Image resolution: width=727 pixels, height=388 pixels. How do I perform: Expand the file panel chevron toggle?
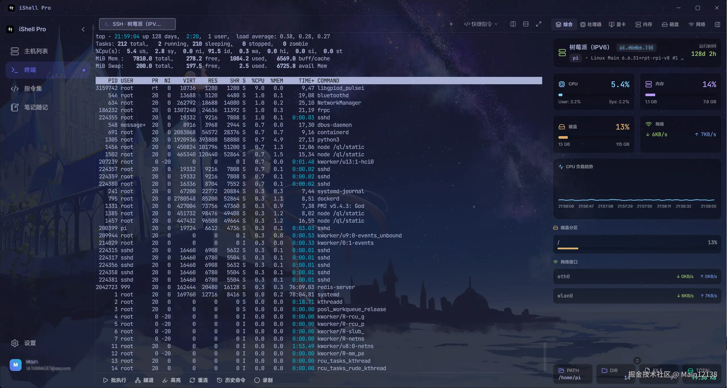click(637, 360)
